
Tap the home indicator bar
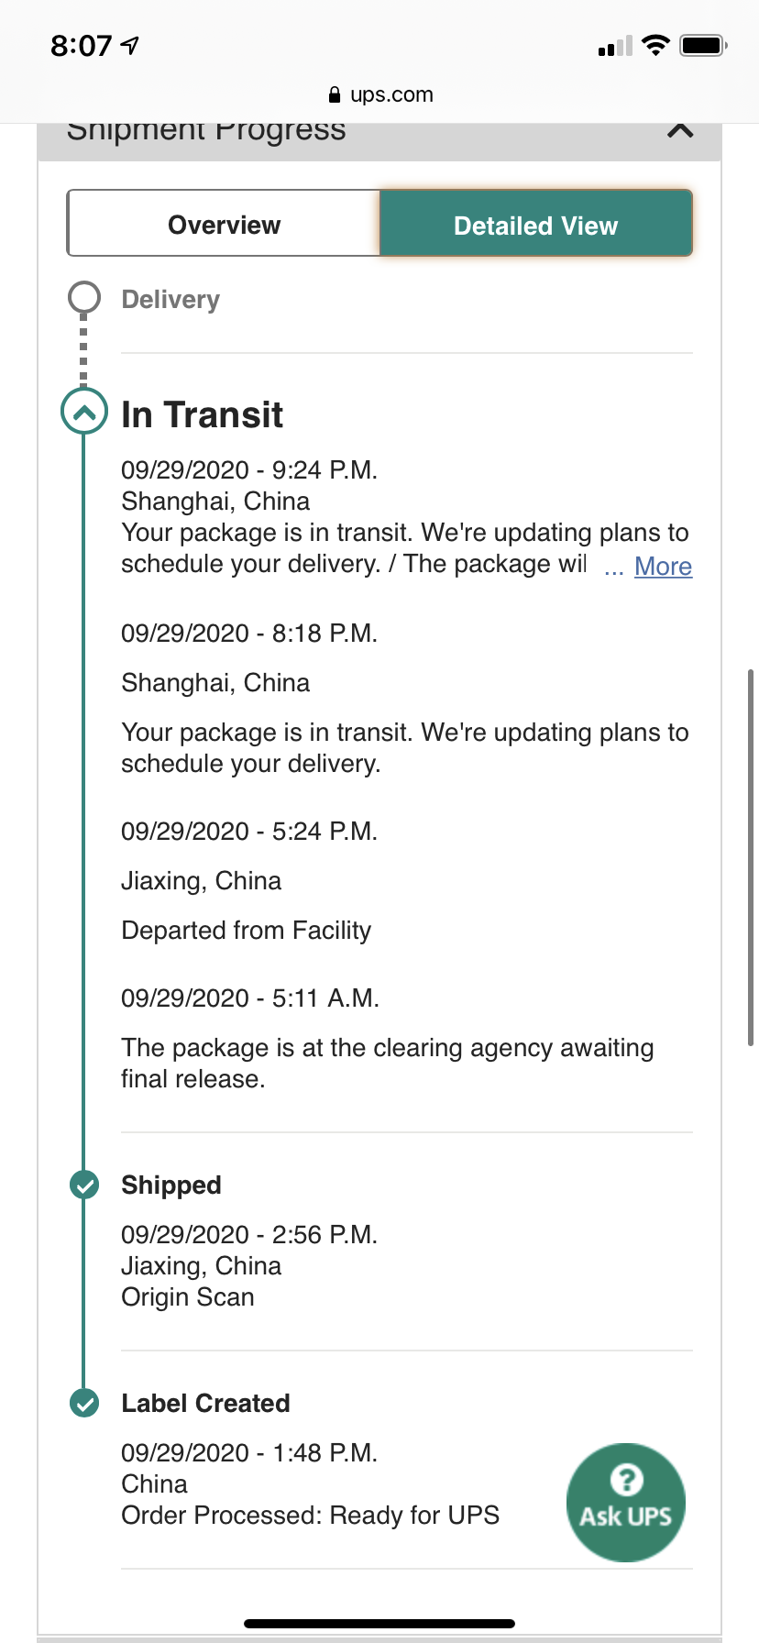(379, 1624)
